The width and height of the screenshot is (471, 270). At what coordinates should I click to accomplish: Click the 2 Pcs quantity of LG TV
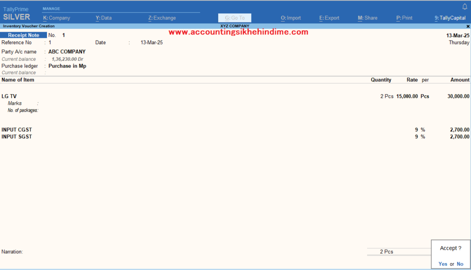tap(387, 97)
